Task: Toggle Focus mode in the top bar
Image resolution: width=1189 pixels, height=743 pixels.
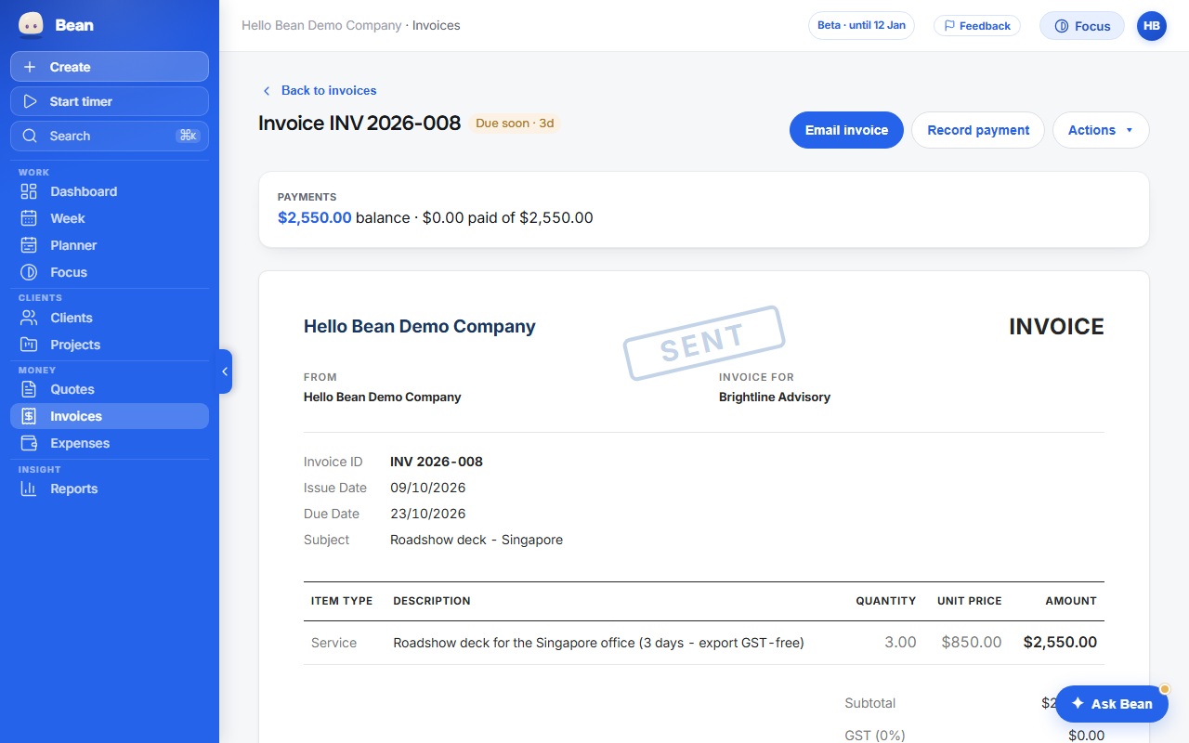Action: (1082, 26)
